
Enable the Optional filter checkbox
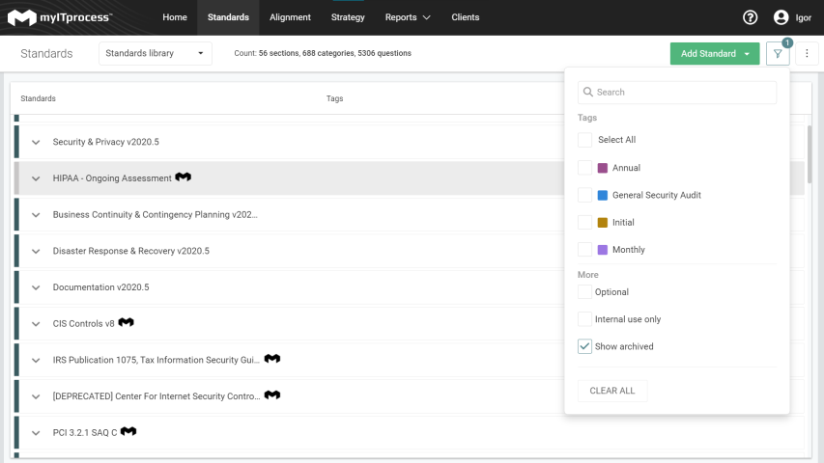coord(584,292)
